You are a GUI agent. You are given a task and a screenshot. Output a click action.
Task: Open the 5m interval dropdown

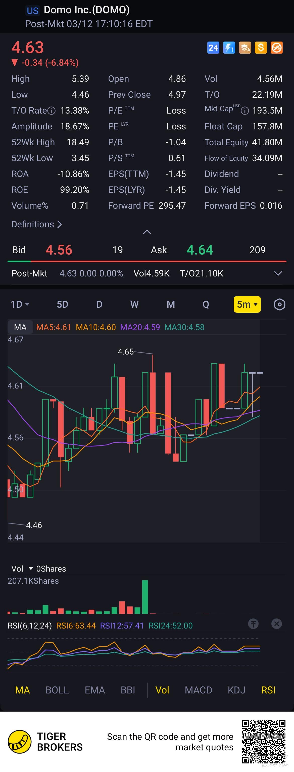pyautogui.click(x=247, y=304)
